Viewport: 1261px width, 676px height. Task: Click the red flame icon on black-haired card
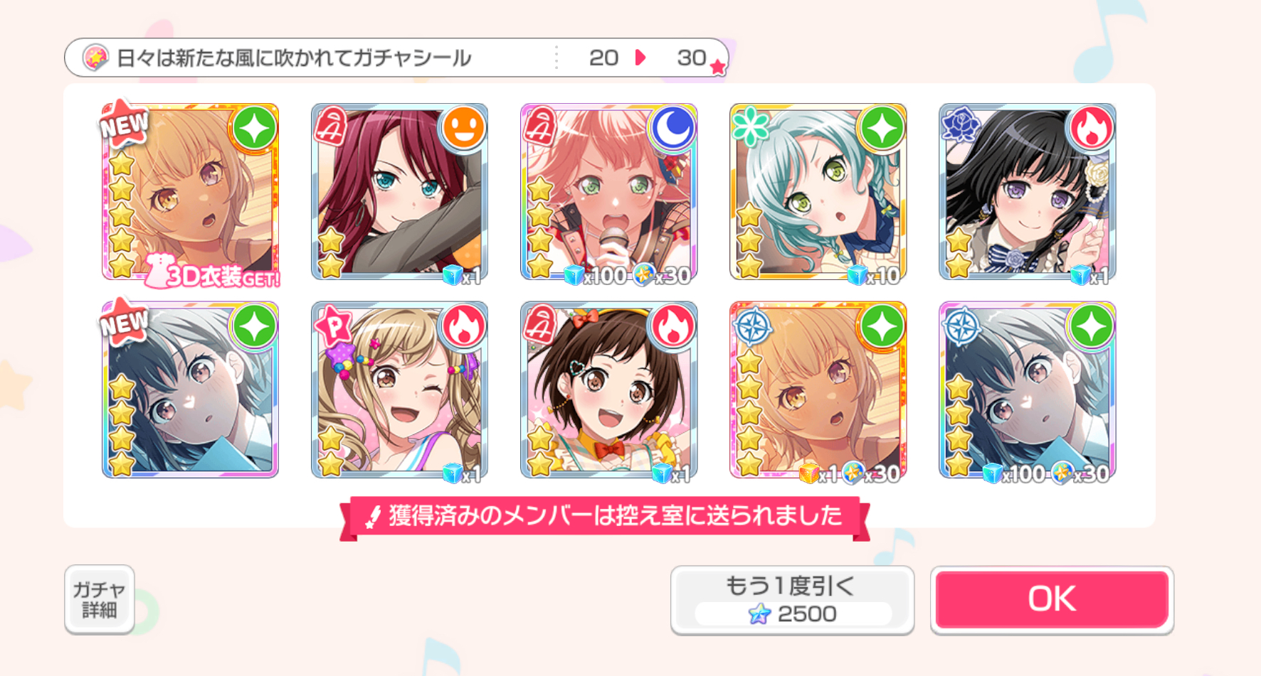[x=1091, y=129]
